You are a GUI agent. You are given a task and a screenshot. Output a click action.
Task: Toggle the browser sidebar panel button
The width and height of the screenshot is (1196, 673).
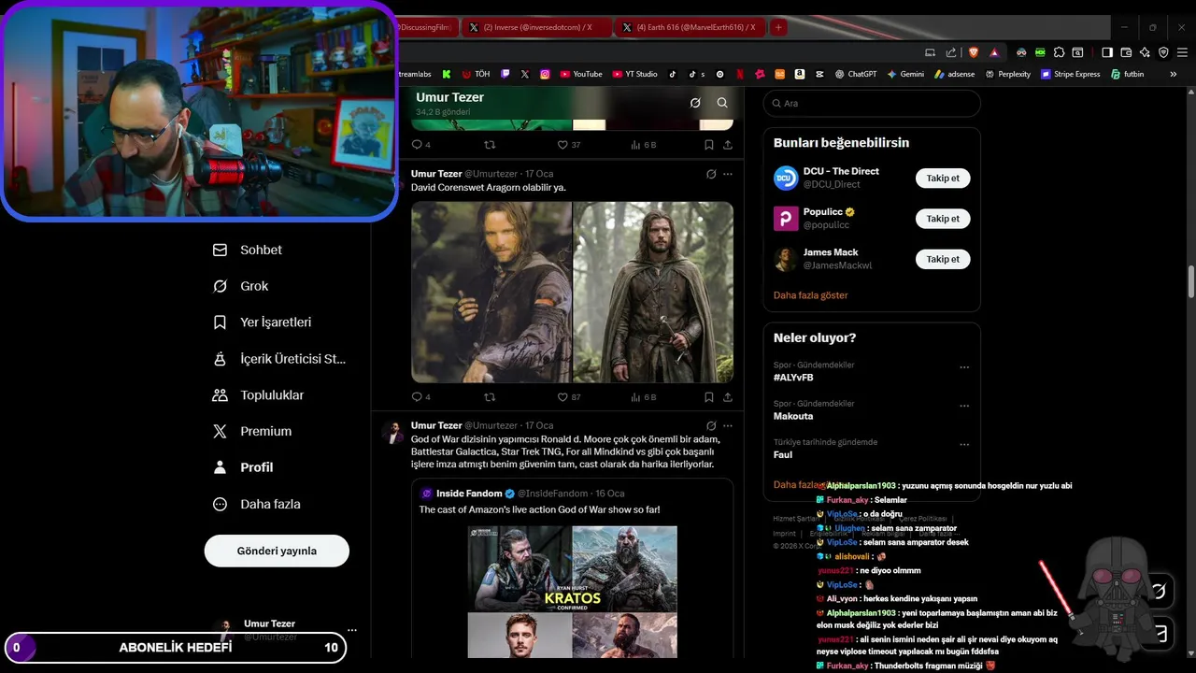pyautogui.click(x=1107, y=52)
